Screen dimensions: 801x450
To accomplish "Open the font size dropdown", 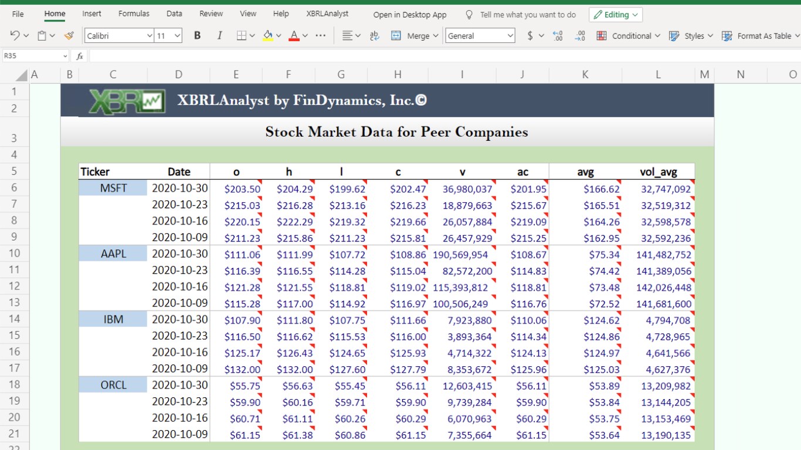I will pyautogui.click(x=178, y=36).
